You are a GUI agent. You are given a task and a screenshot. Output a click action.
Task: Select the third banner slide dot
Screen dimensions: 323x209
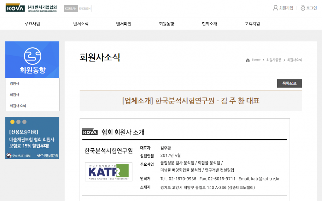24,122
